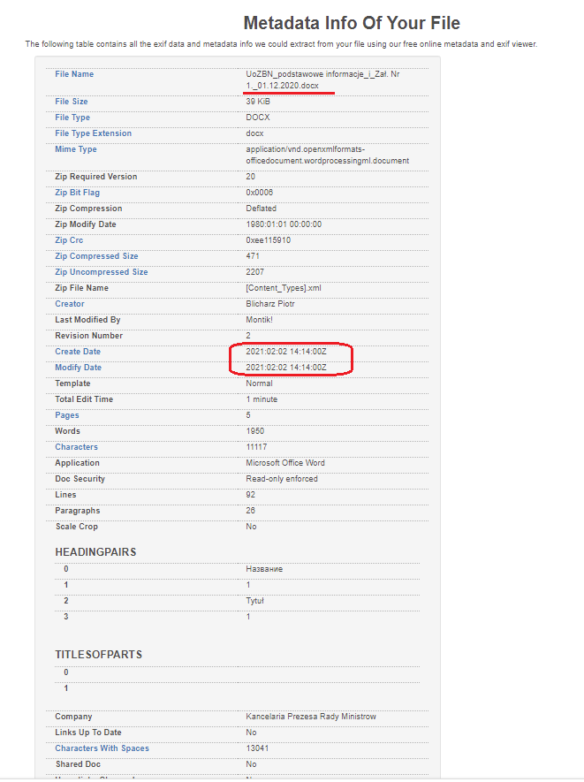Open the Create Date link

click(78, 352)
